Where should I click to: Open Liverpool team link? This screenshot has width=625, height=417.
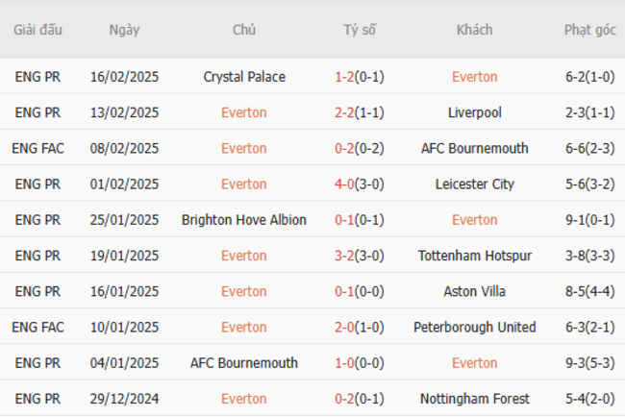[x=474, y=112]
